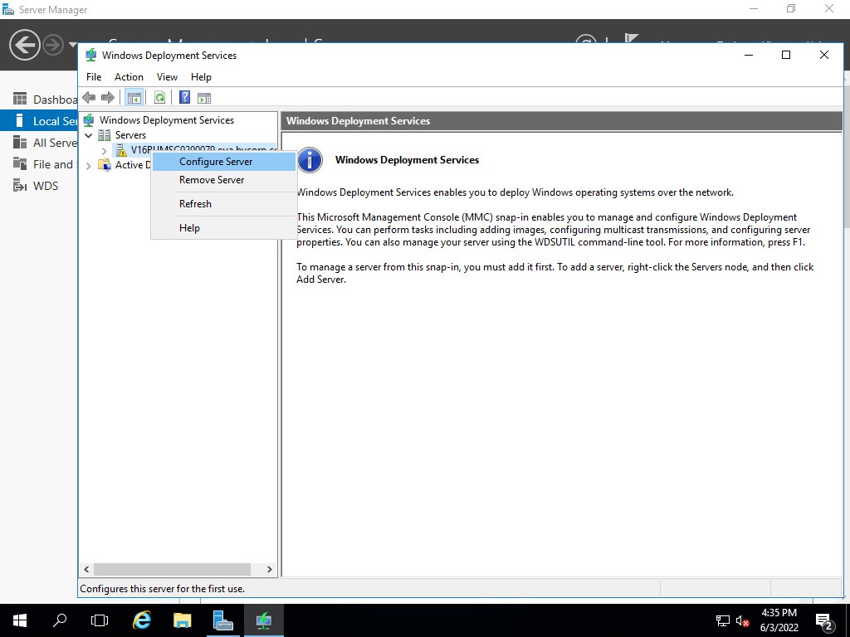Expand the Active Directory tree node
Viewport: 850px width, 637px height.
click(89, 166)
